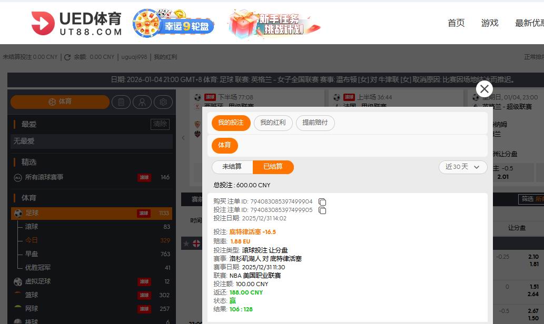Close the bet history popup
The height and width of the screenshot is (324, 544).
484,89
